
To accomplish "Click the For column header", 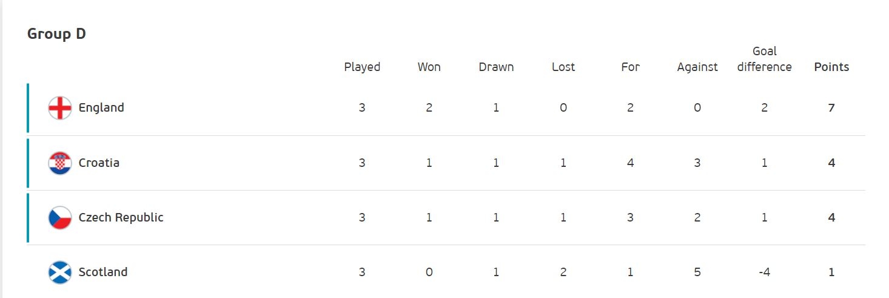I will pos(631,67).
